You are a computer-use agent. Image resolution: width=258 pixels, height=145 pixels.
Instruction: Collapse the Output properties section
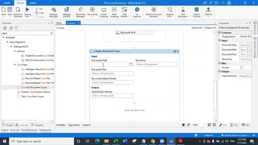(219, 71)
